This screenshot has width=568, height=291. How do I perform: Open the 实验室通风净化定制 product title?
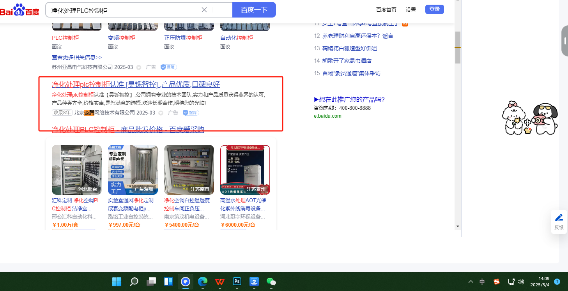[x=131, y=204]
